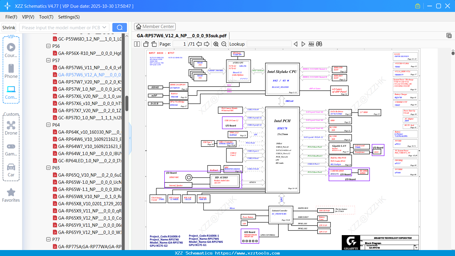Screen dimensions: 455x256
Task: Click the Lookup text field
Action: click(x=269, y=44)
